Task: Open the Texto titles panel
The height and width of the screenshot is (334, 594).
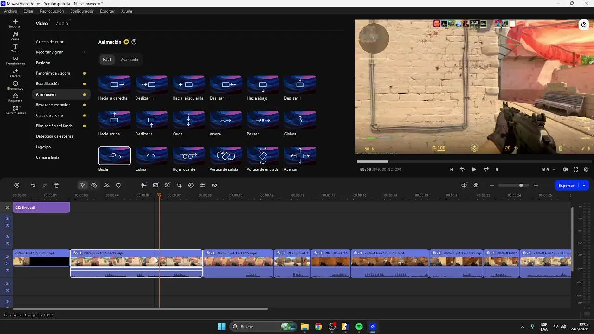Action: 15,48
